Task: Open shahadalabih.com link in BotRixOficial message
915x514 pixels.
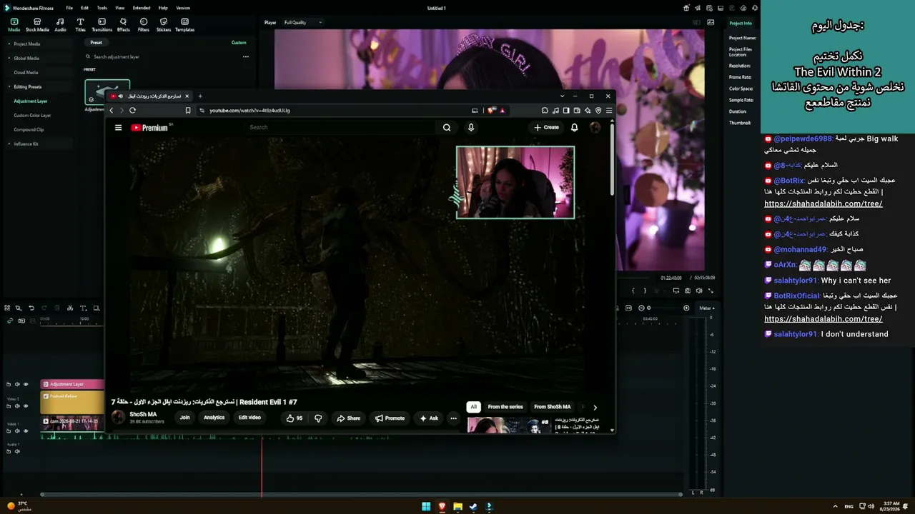Action: pos(823,319)
